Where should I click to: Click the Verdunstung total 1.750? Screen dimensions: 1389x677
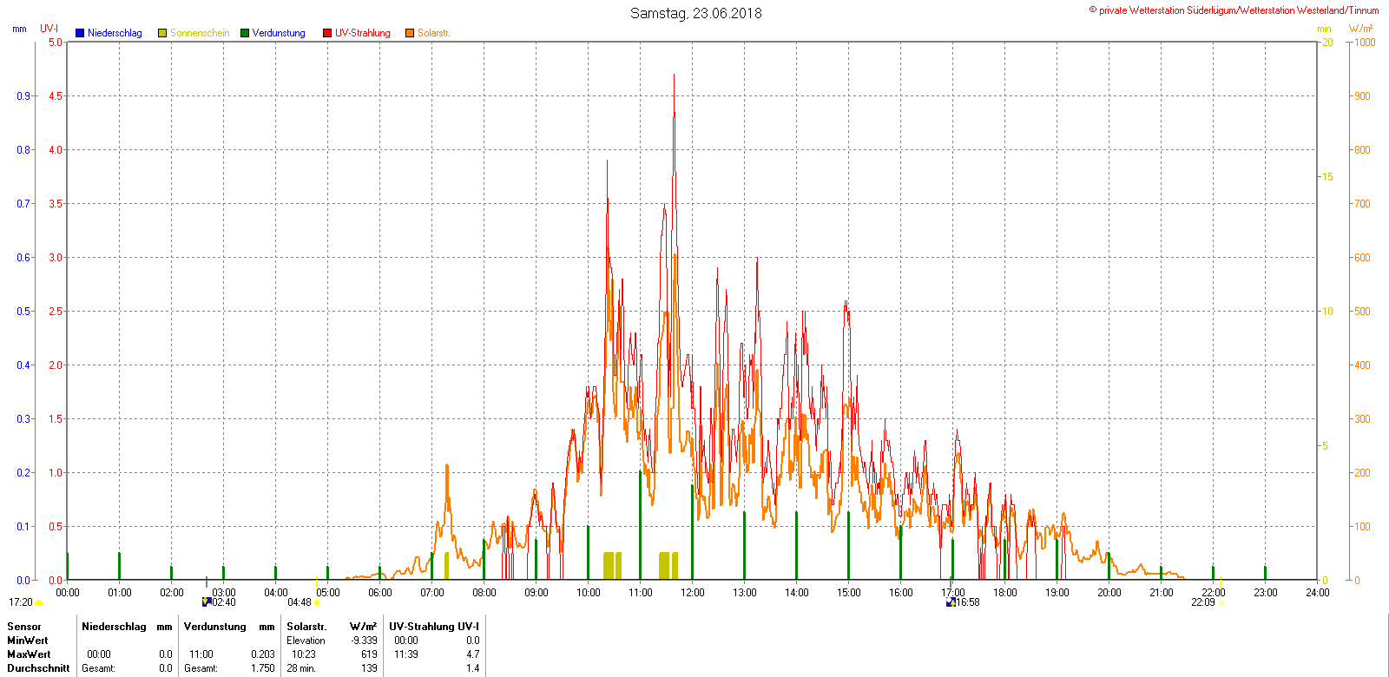263,668
